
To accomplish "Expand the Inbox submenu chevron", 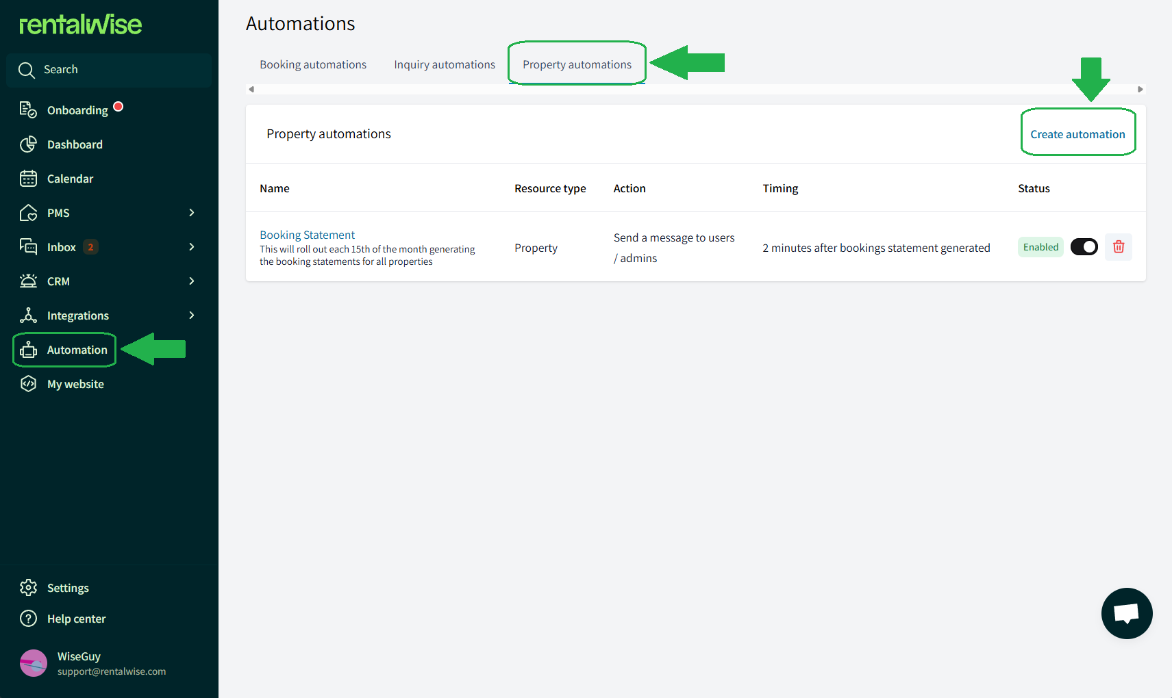I will (x=192, y=247).
